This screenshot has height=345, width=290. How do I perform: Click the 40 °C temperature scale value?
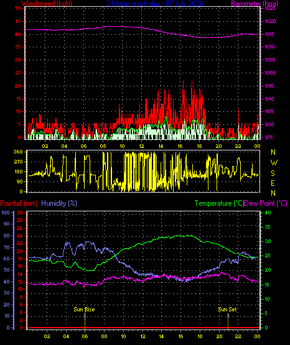(268, 213)
